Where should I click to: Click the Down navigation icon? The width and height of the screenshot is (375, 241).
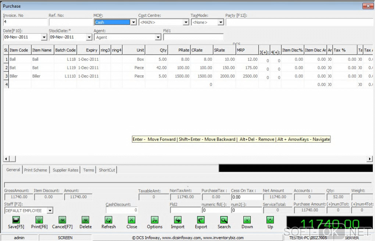point(247,219)
